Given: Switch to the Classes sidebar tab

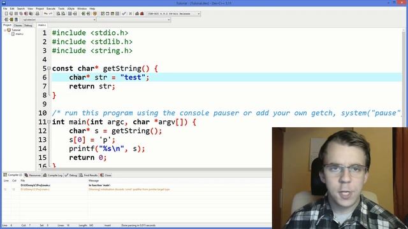Looking at the screenshot, I should [18, 25].
